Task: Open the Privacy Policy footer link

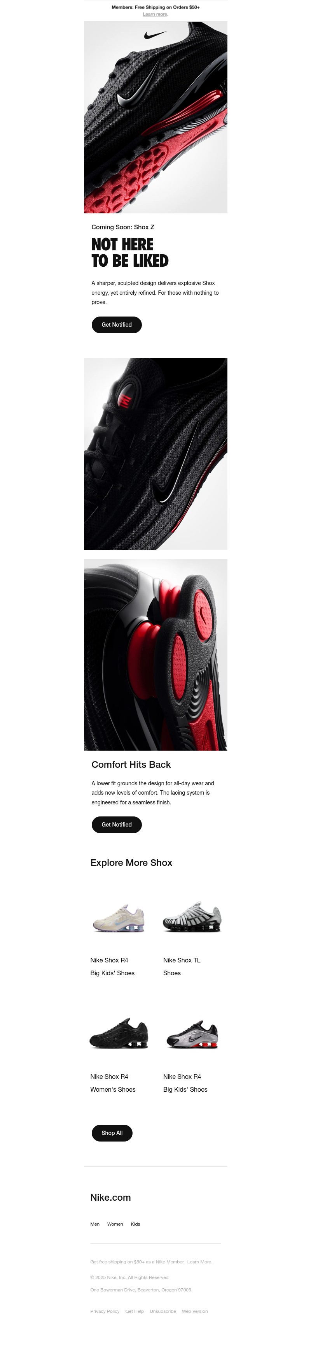Action: click(x=105, y=1311)
